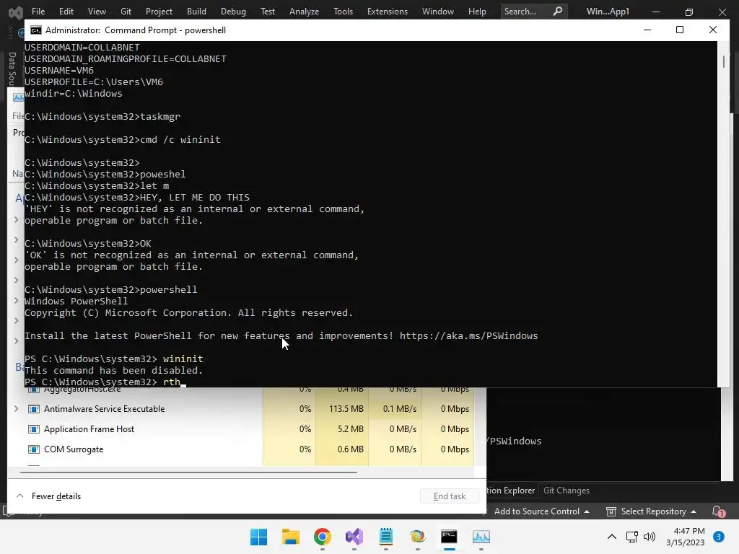Open the clock and date panel
The height and width of the screenshot is (554, 739).
(686, 537)
